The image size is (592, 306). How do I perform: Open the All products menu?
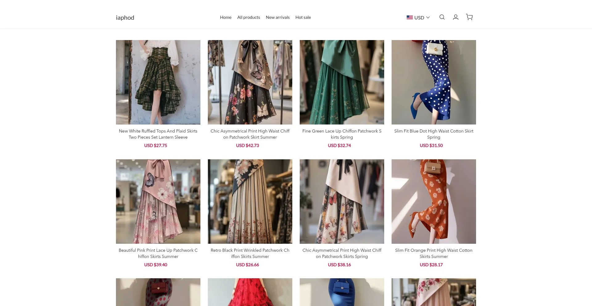[x=249, y=17]
